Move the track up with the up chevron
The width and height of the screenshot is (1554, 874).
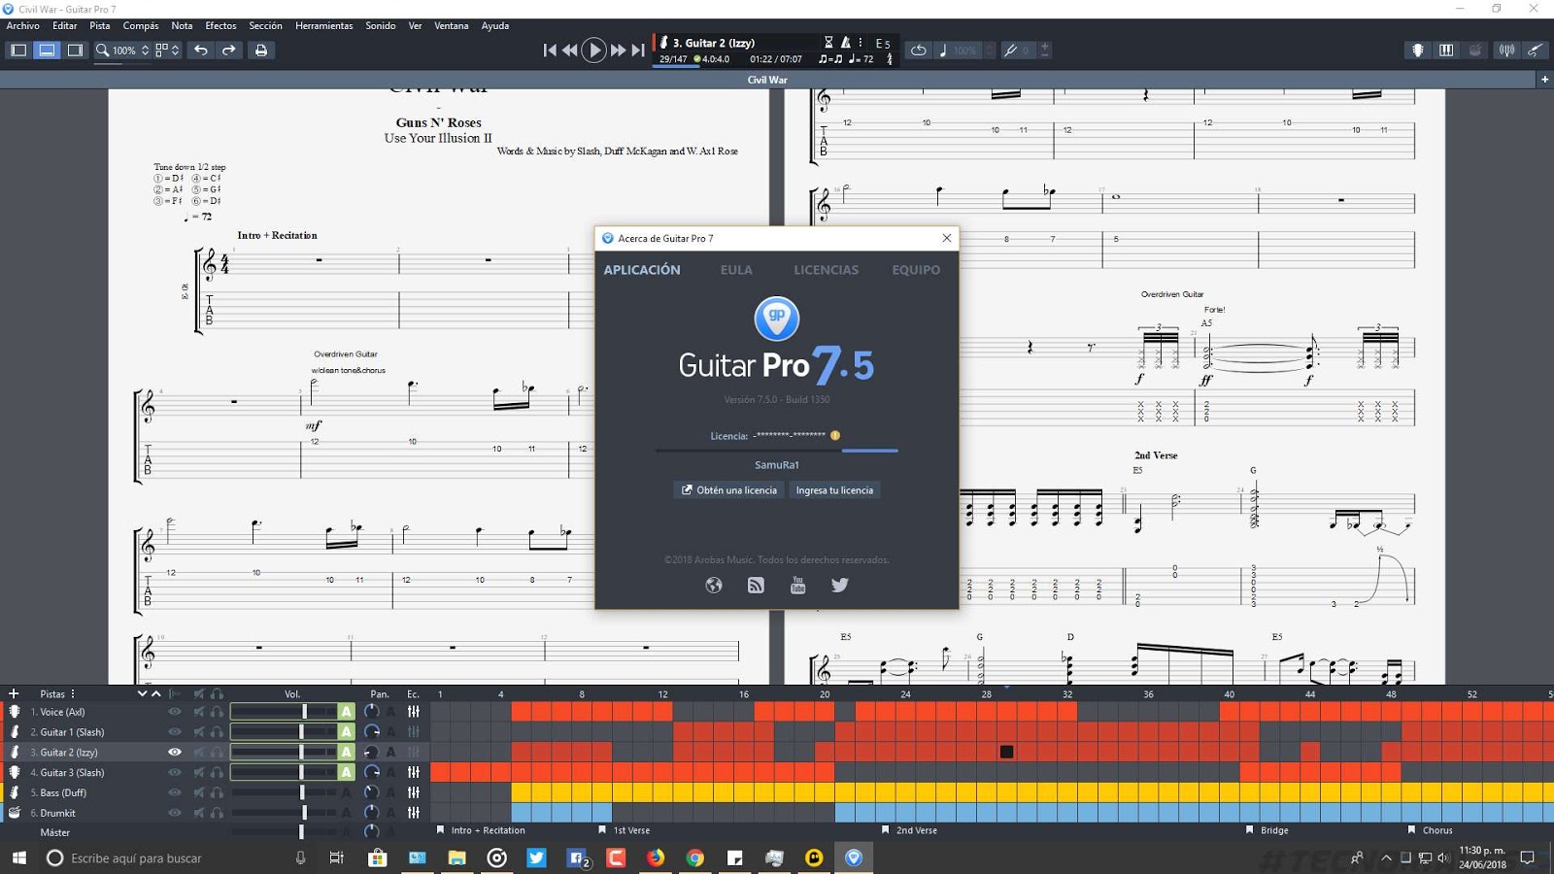[156, 694]
